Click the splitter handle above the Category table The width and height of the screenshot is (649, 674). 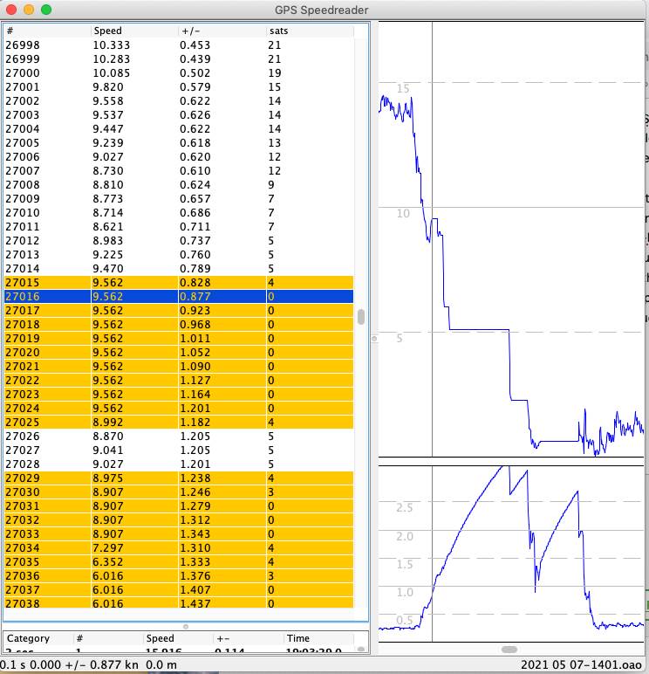185,626
